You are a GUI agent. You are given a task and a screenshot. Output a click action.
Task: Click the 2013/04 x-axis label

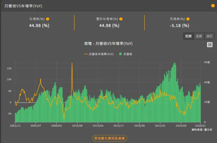coord(98,126)
